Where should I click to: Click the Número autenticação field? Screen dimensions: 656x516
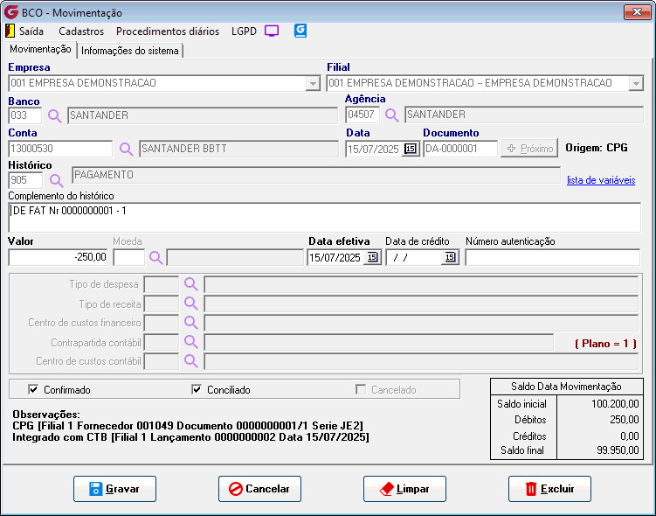click(553, 257)
